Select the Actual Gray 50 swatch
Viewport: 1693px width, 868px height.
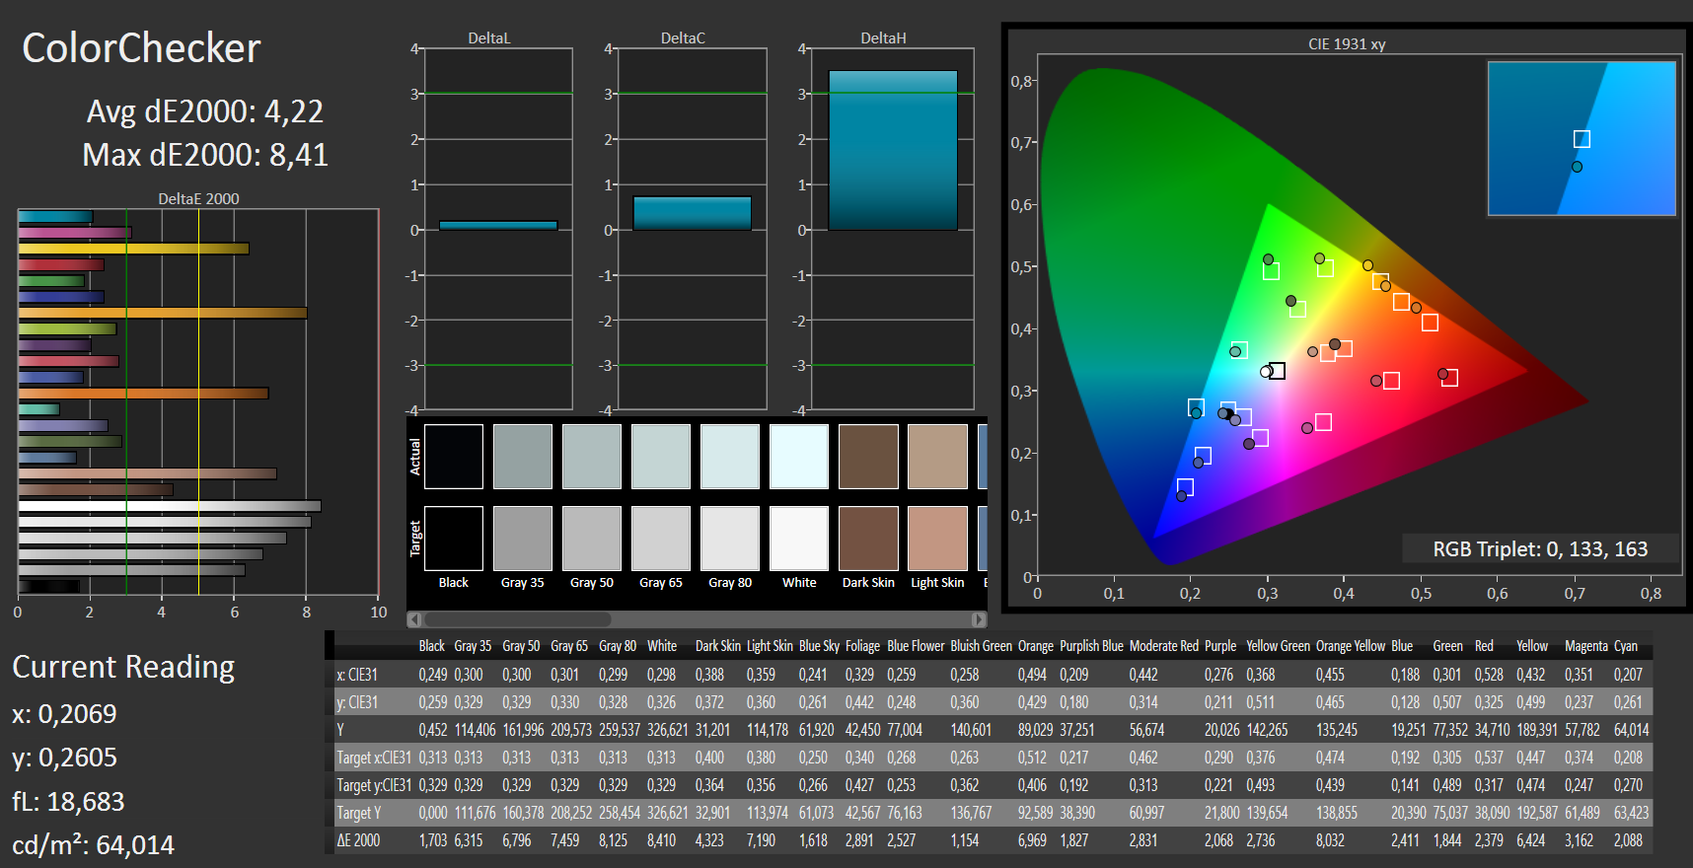[592, 457]
